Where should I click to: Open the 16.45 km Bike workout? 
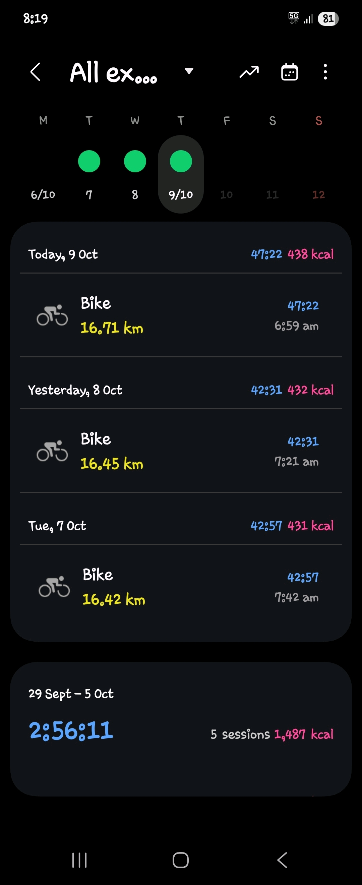[181, 451]
